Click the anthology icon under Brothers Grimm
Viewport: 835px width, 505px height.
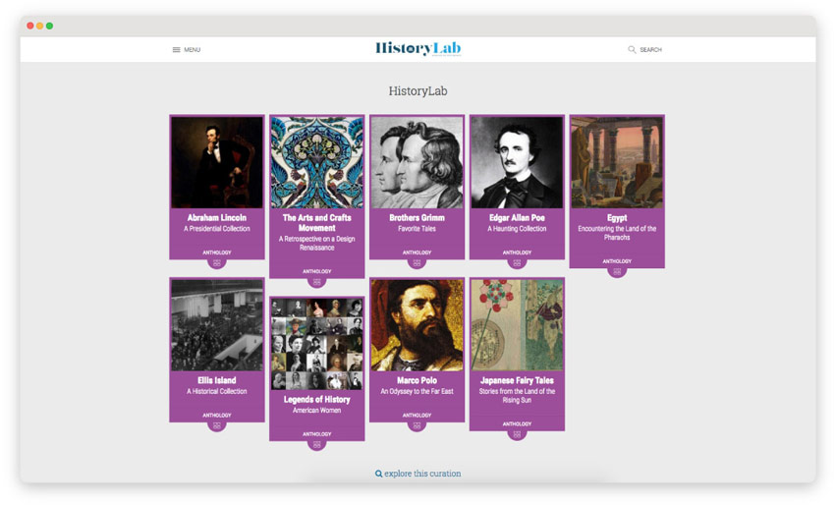417,263
